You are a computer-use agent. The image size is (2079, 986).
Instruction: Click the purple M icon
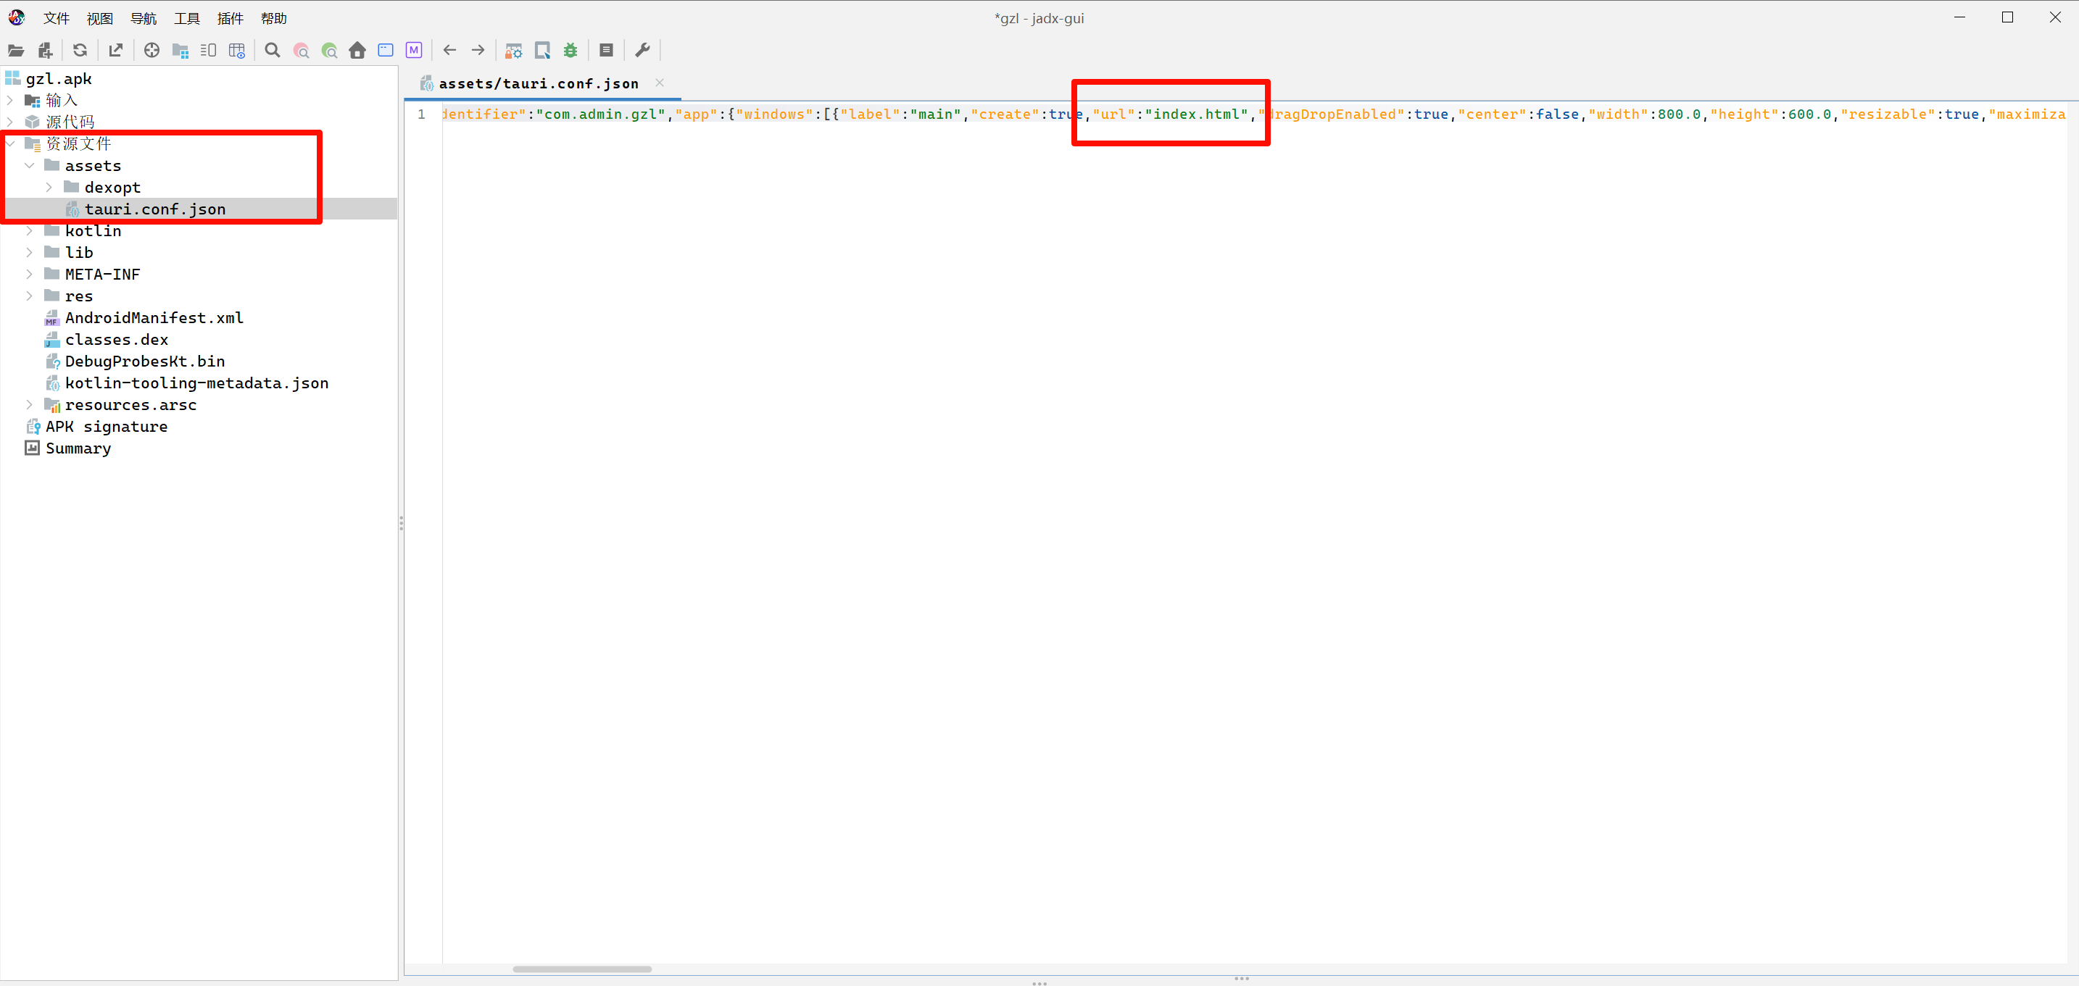[414, 50]
